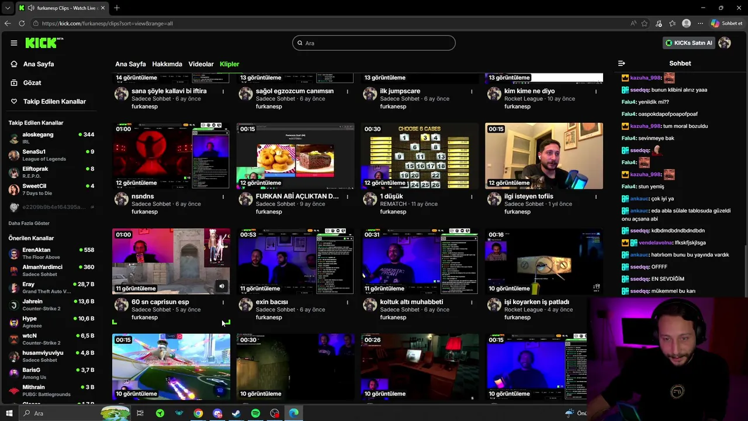Open options menu for clip '60 sn caprisun esp'
The image size is (748, 421).
pos(223,302)
